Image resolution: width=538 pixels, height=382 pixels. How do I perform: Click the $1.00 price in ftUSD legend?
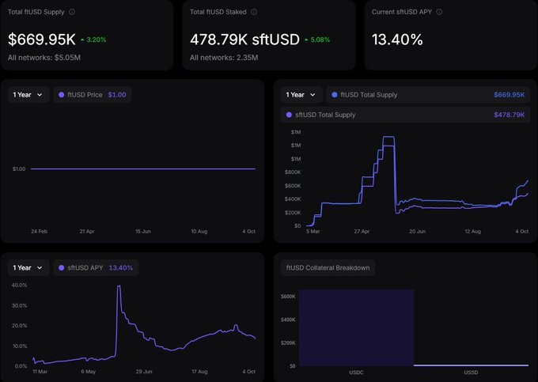(x=117, y=95)
